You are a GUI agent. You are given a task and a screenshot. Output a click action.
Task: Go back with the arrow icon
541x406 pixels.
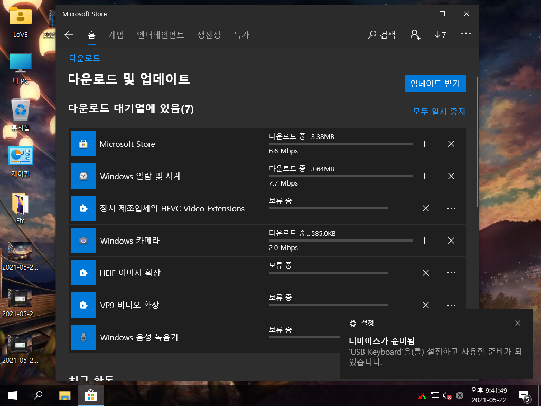(x=69, y=35)
